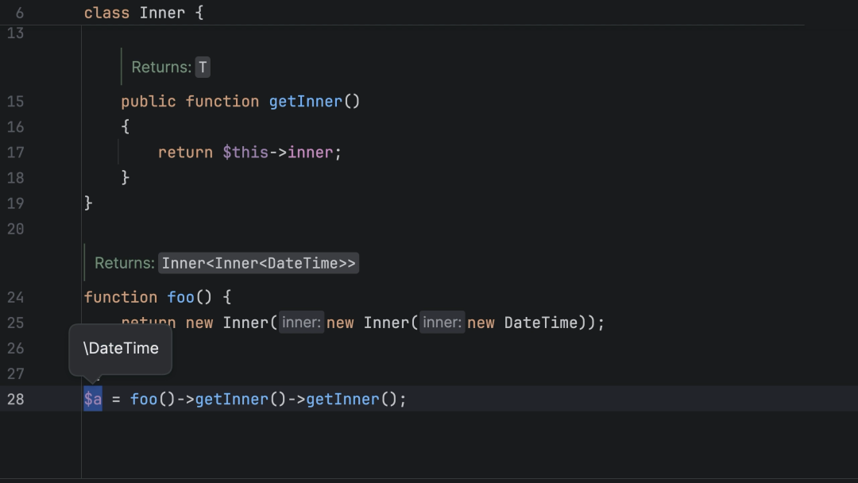Click the 'public' keyword on line 15
Screen dimensions: 858x483
(x=149, y=102)
